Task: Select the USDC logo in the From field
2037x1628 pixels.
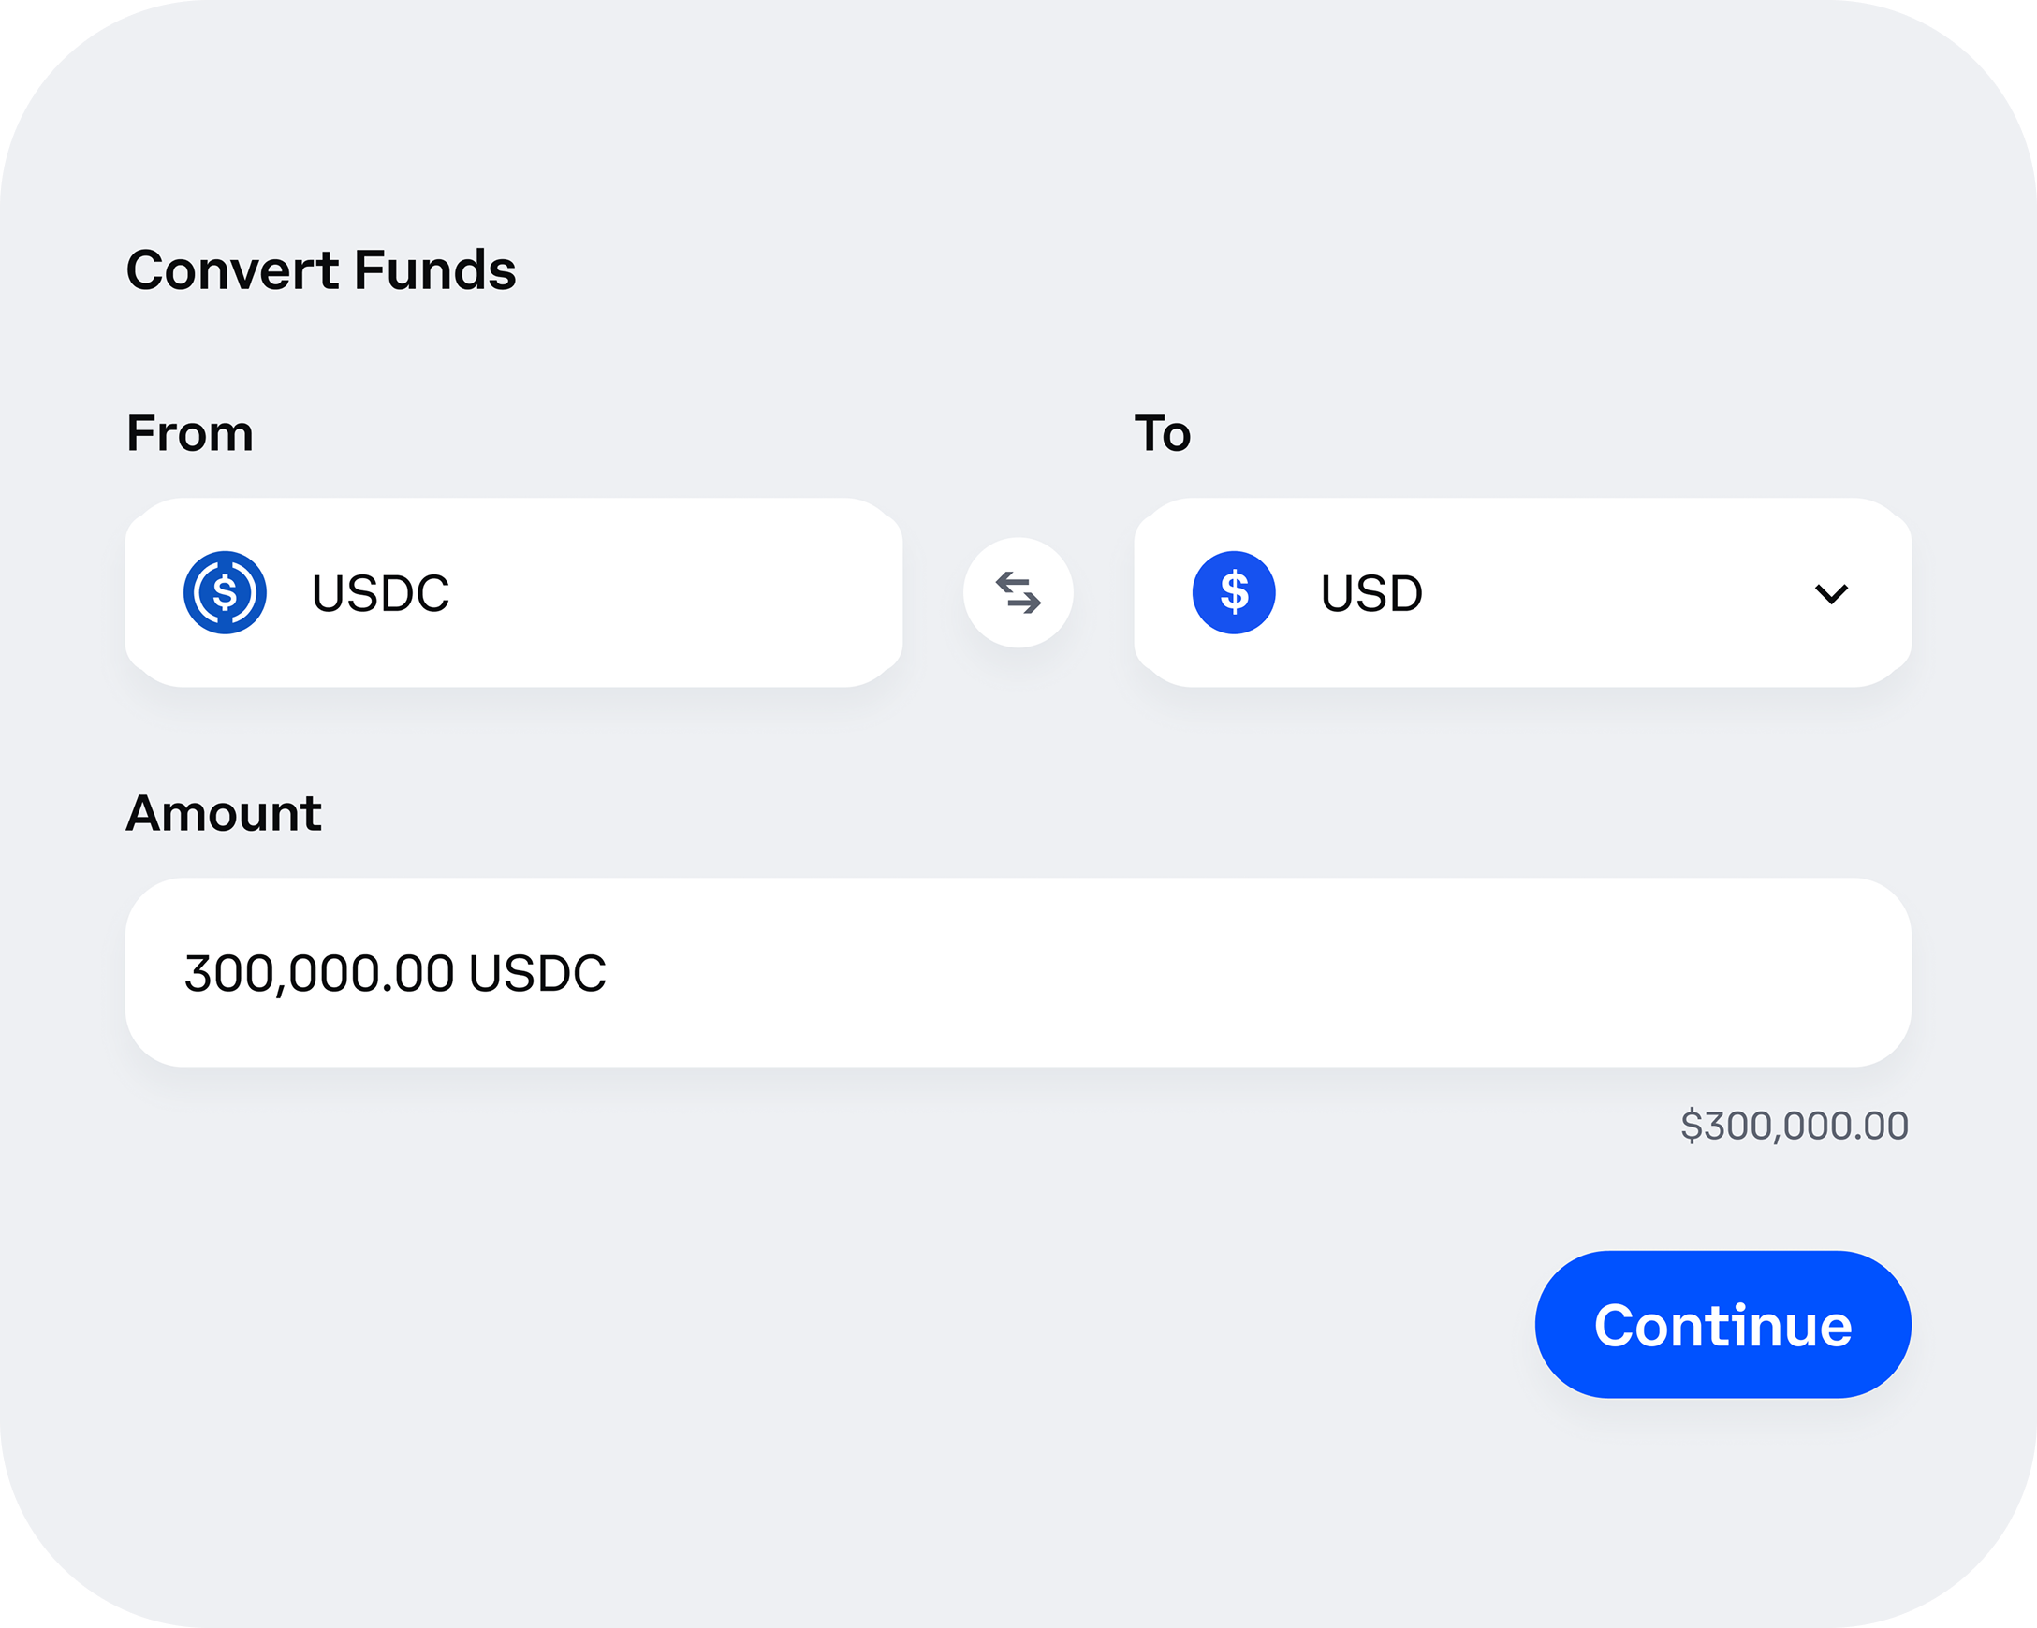Action: (x=227, y=592)
